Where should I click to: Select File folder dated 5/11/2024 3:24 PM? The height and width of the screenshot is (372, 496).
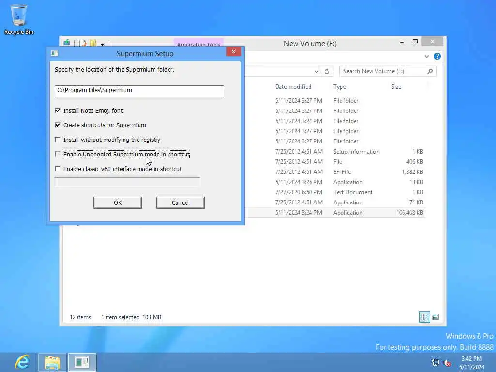pos(335,121)
